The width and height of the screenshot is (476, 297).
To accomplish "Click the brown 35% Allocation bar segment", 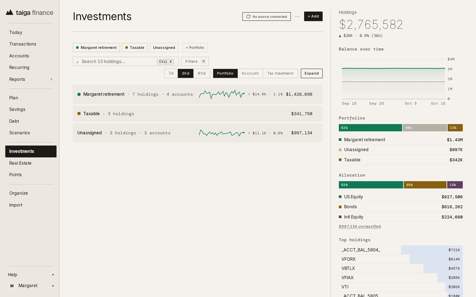I will point(425,185).
